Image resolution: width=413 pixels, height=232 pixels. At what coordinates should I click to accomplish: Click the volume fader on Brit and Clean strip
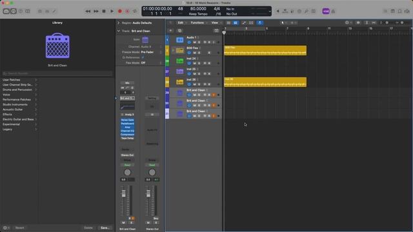tap(123, 194)
